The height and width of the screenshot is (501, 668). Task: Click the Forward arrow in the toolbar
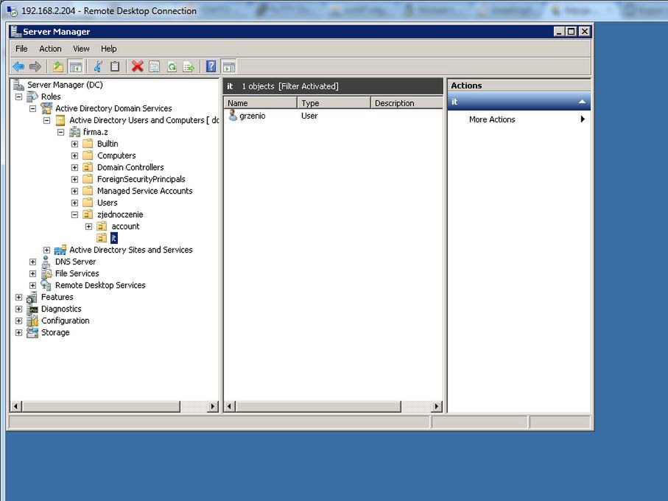tap(35, 66)
